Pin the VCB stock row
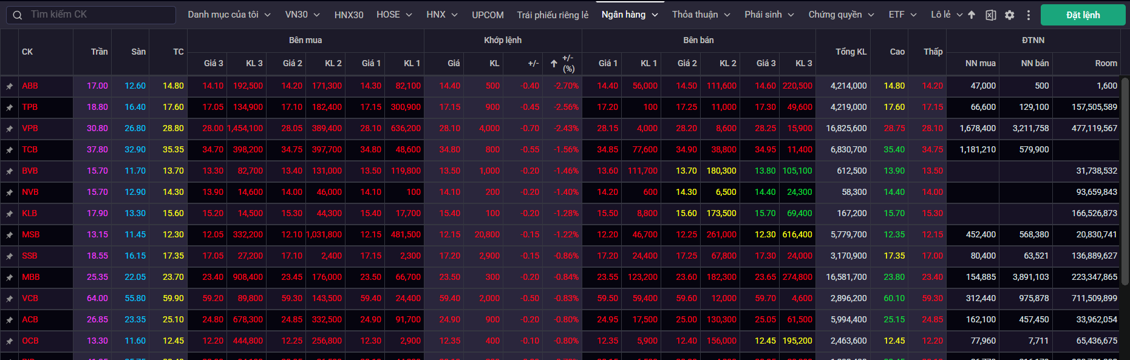Viewport: 1130px width, 360px height. coord(9,299)
